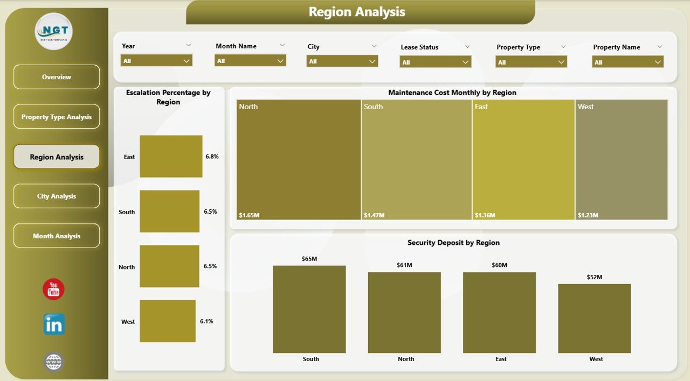
Task: Go to the Overview page
Action: pos(57,77)
